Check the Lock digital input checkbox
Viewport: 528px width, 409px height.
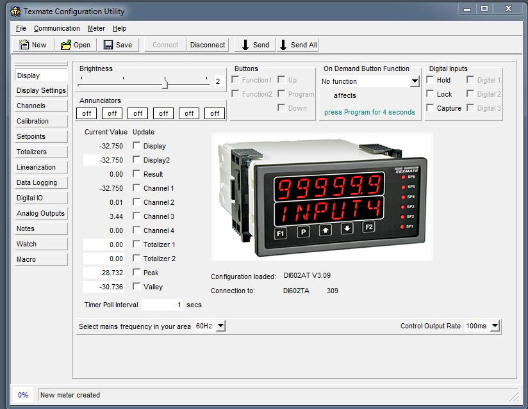point(430,94)
